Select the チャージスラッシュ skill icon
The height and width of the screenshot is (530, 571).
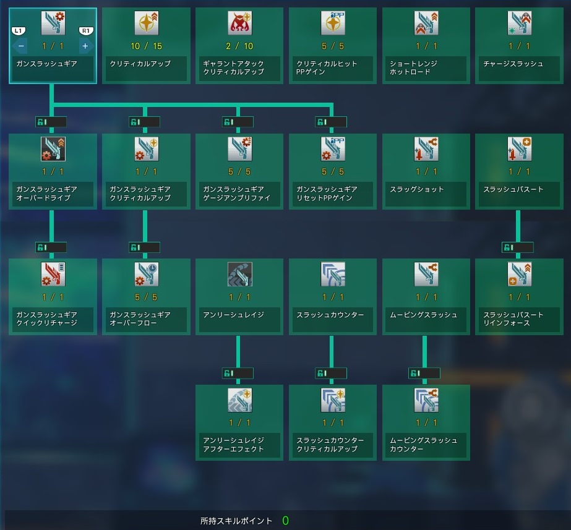(519, 24)
